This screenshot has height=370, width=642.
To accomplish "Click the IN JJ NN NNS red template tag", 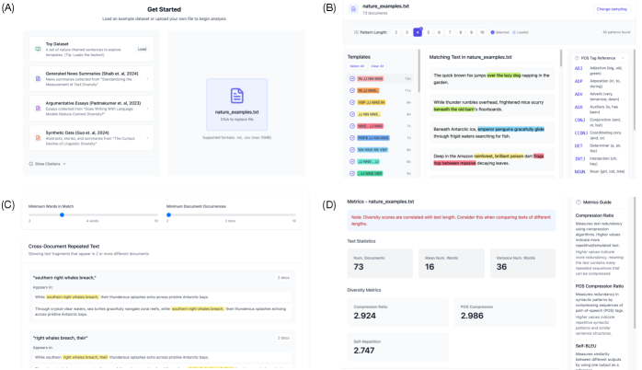I will [x=370, y=78].
